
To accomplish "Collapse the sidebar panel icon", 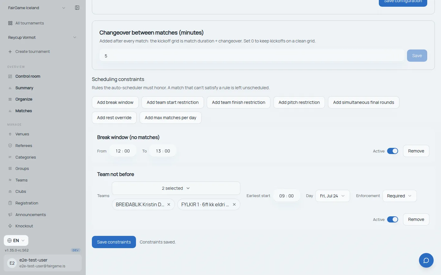I will click(x=77, y=8).
